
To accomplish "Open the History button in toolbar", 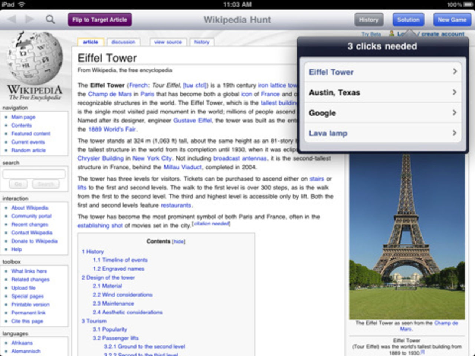I will coord(368,20).
